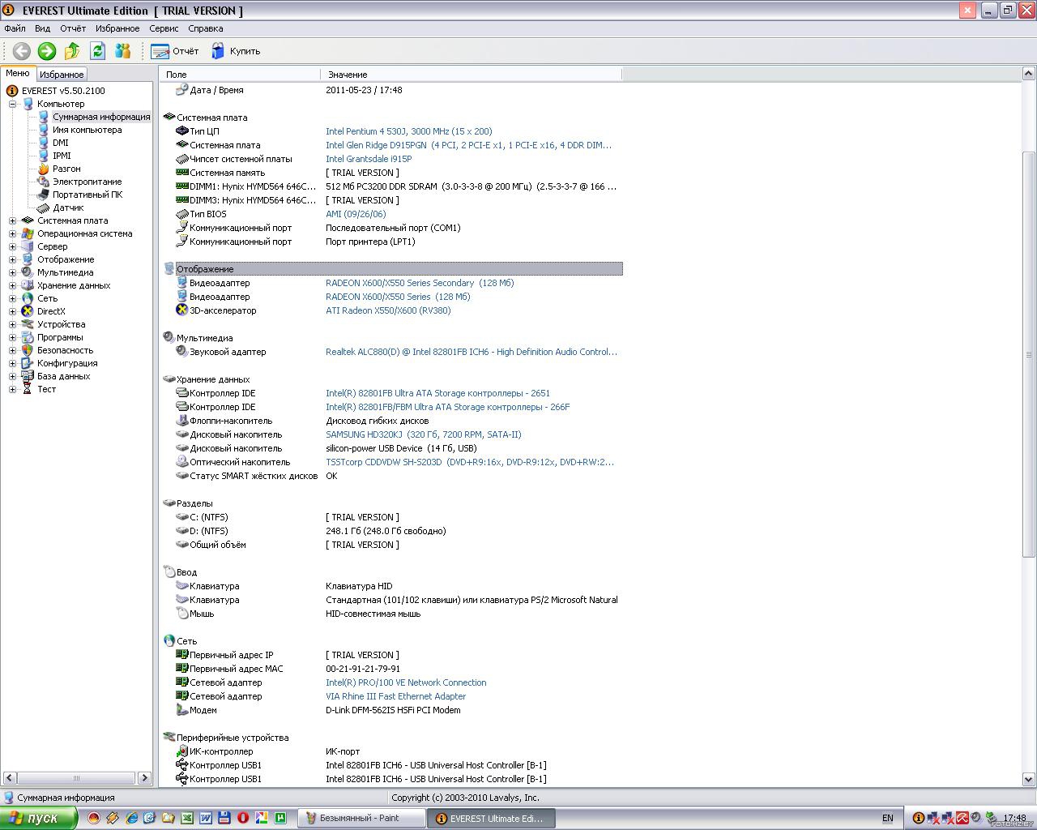Select EVEREST v5.50.2100 root item

click(63, 91)
